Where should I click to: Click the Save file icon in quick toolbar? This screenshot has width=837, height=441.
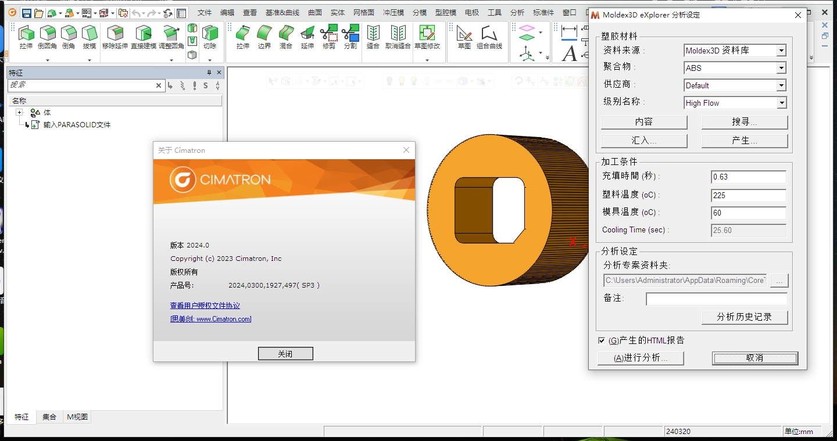[27, 13]
